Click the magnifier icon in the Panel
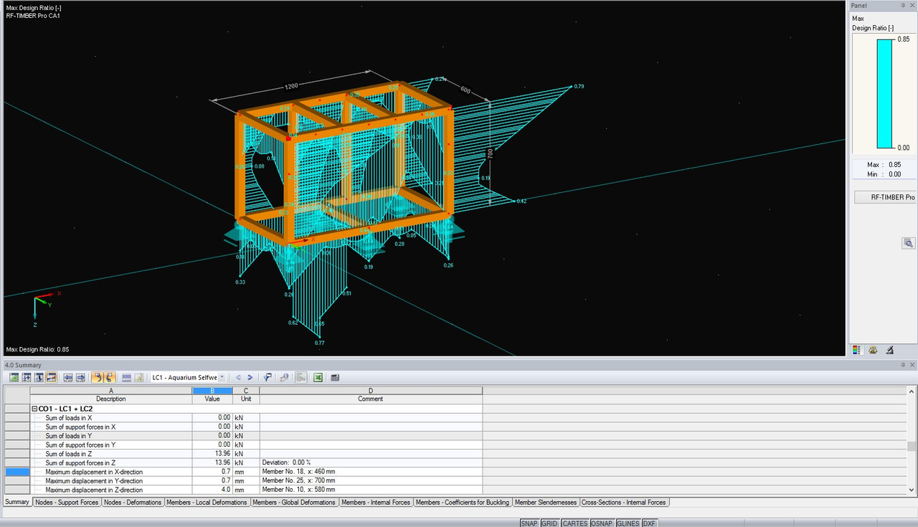918x527 pixels. (x=908, y=244)
